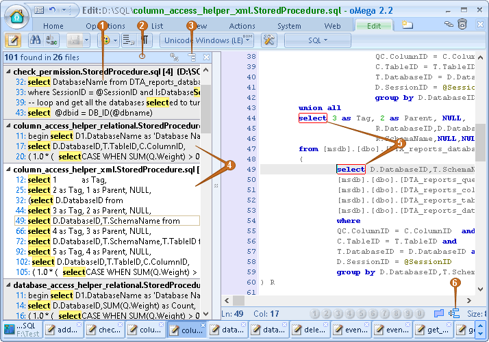Collapse check_permission.StoredProcedure.sql results group
489x342 pixels.
(x=8, y=72)
